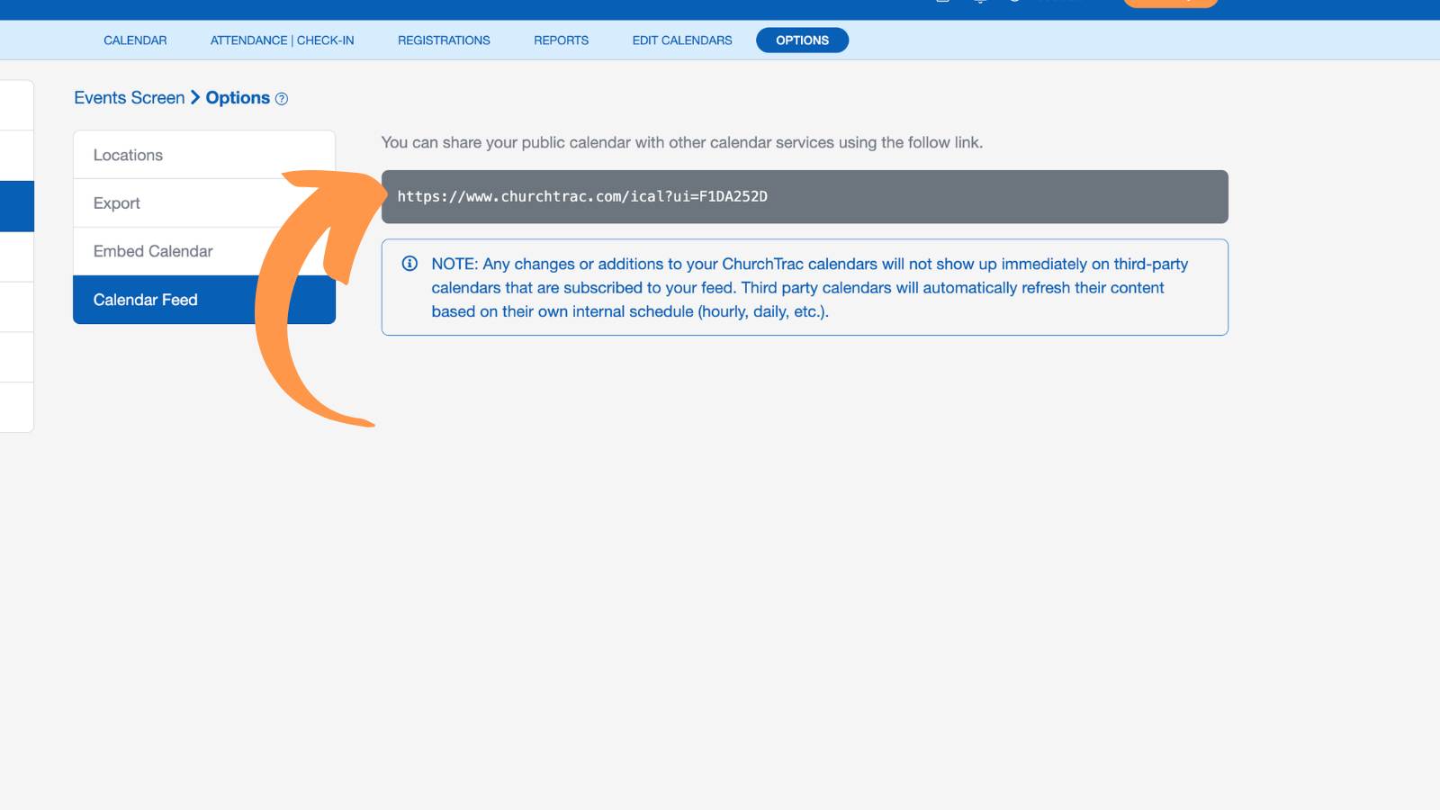
Task: Switch to the REGISTRATIONS tab
Action: point(444,40)
